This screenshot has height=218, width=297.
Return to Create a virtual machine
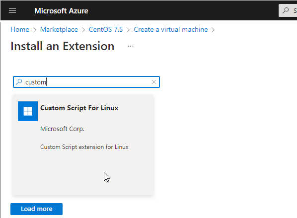[x=171, y=29]
